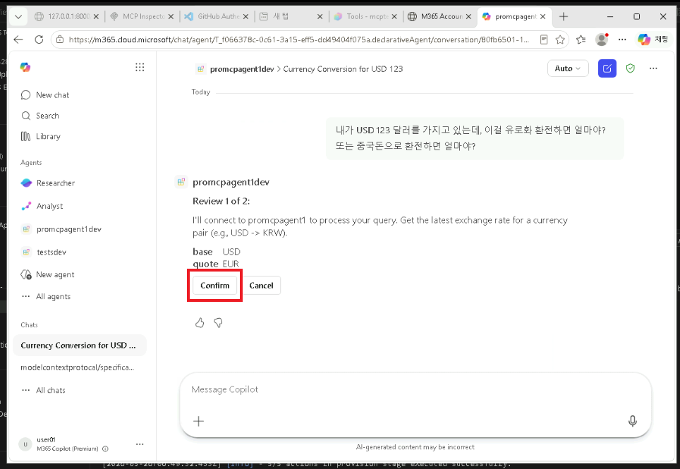
Task: Give thumbs up to the response
Action: 200,323
